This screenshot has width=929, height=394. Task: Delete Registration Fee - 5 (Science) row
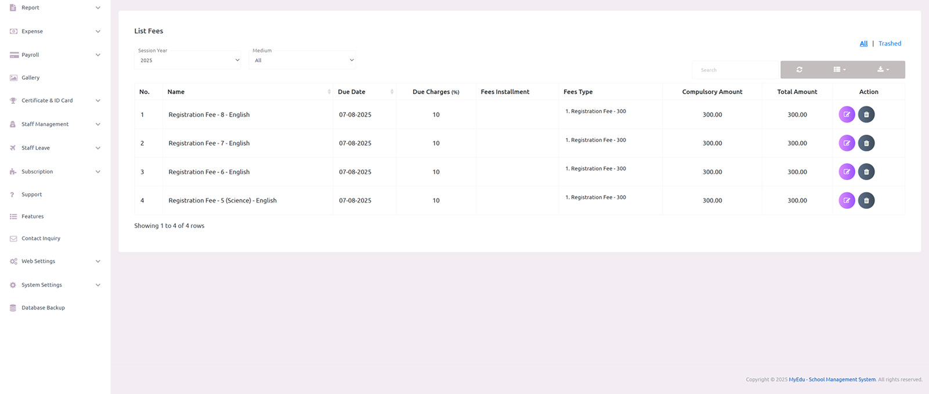tap(866, 201)
